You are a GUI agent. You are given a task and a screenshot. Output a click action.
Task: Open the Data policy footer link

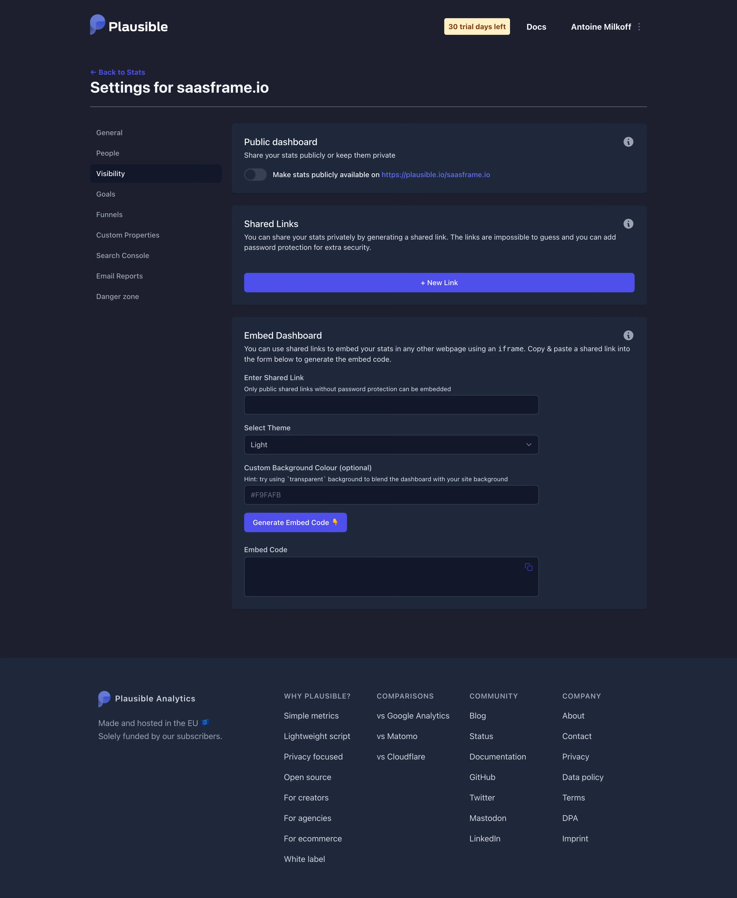(582, 777)
